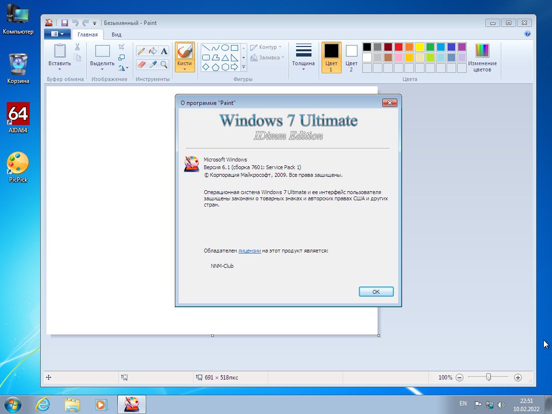Screen dimensions: 552x414
Task: Close the О программе "Paint" dialog
Action: pyautogui.click(x=390, y=103)
